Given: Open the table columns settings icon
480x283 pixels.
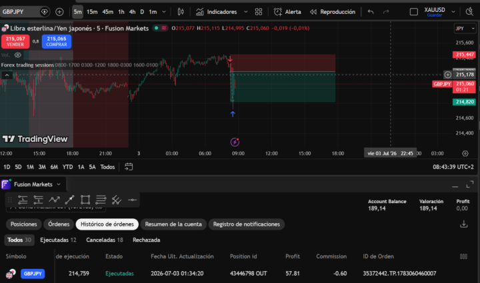Looking at the screenshot, I should (463, 256).
